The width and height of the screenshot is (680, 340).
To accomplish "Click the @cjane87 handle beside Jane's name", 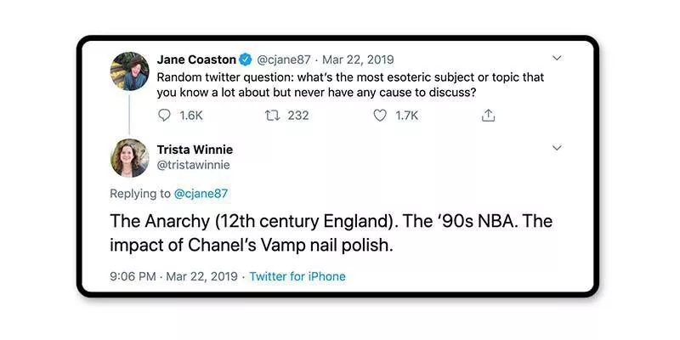I will [x=285, y=59].
